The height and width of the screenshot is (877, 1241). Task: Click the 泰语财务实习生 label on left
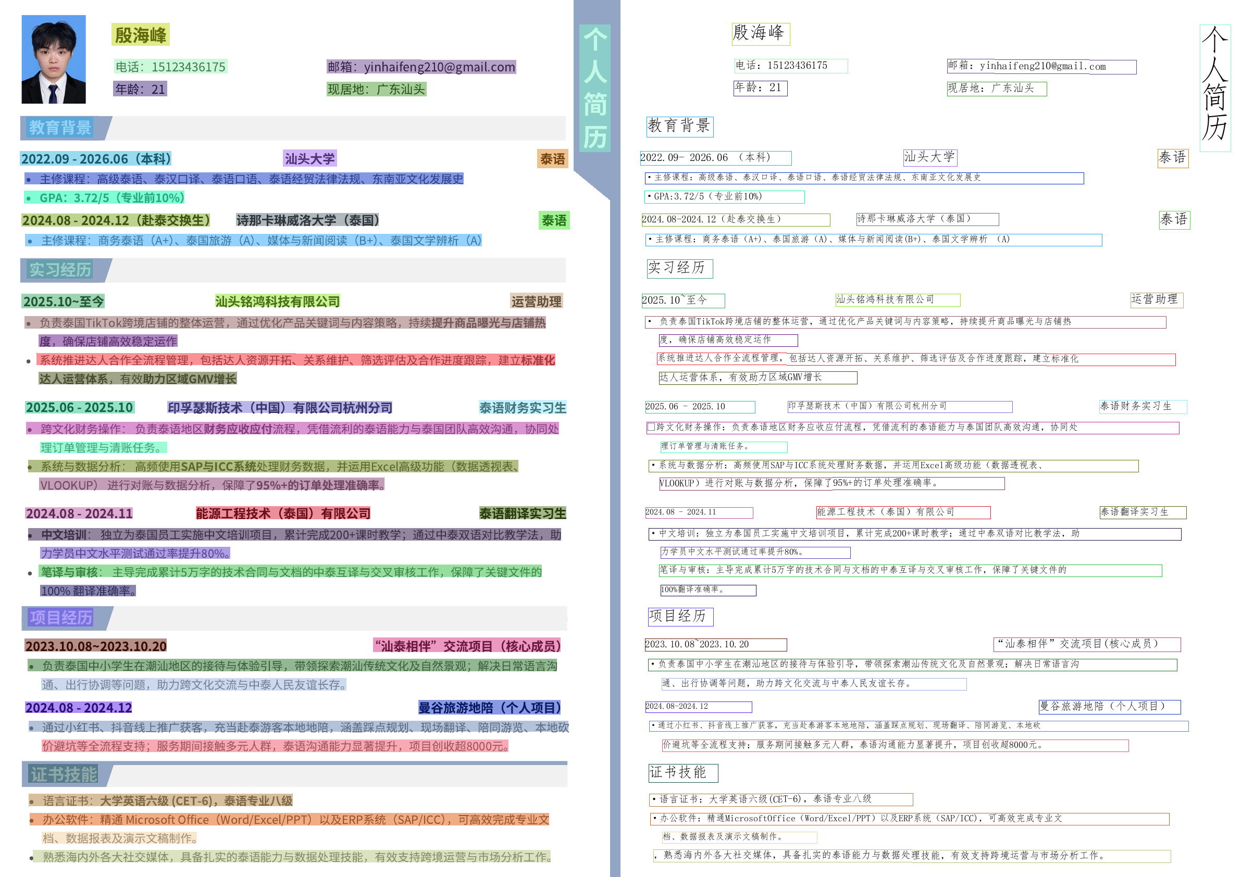coord(522,408)
